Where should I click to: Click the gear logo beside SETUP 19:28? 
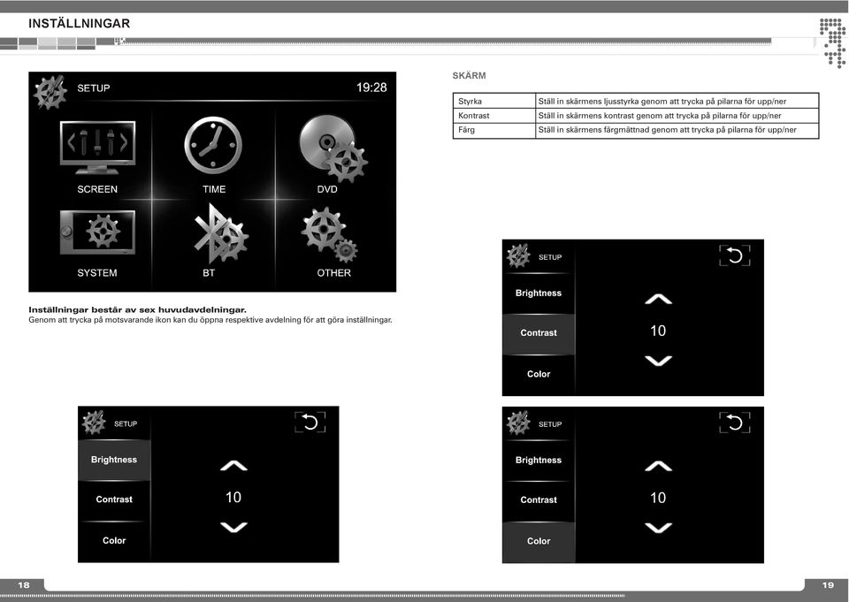[x=50, y=92]
